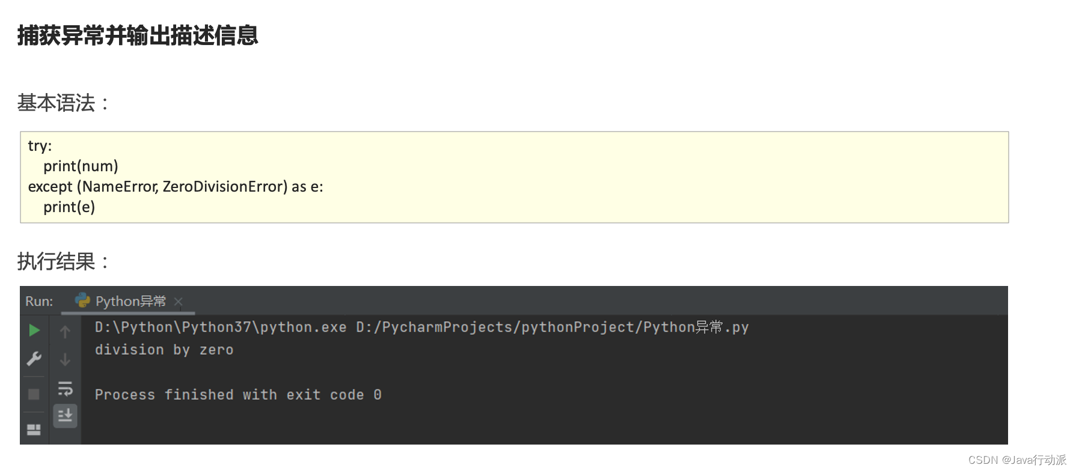The image size is (1076, 471).
Task: Click the CSDN @Java行动派 watermark
Action: pos(1016,460)
